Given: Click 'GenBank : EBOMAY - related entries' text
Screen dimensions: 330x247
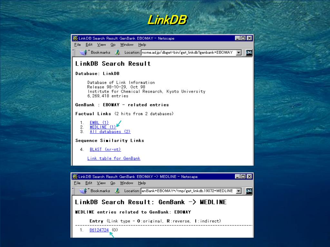Looking at the screenshot, I should click(x=122, y=105).
